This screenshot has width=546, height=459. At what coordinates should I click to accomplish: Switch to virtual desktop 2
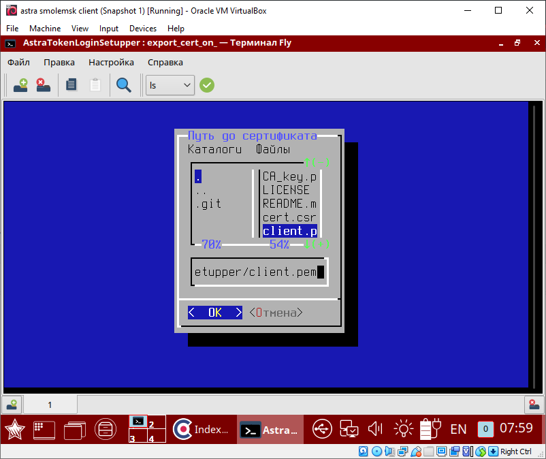(156, 422)
